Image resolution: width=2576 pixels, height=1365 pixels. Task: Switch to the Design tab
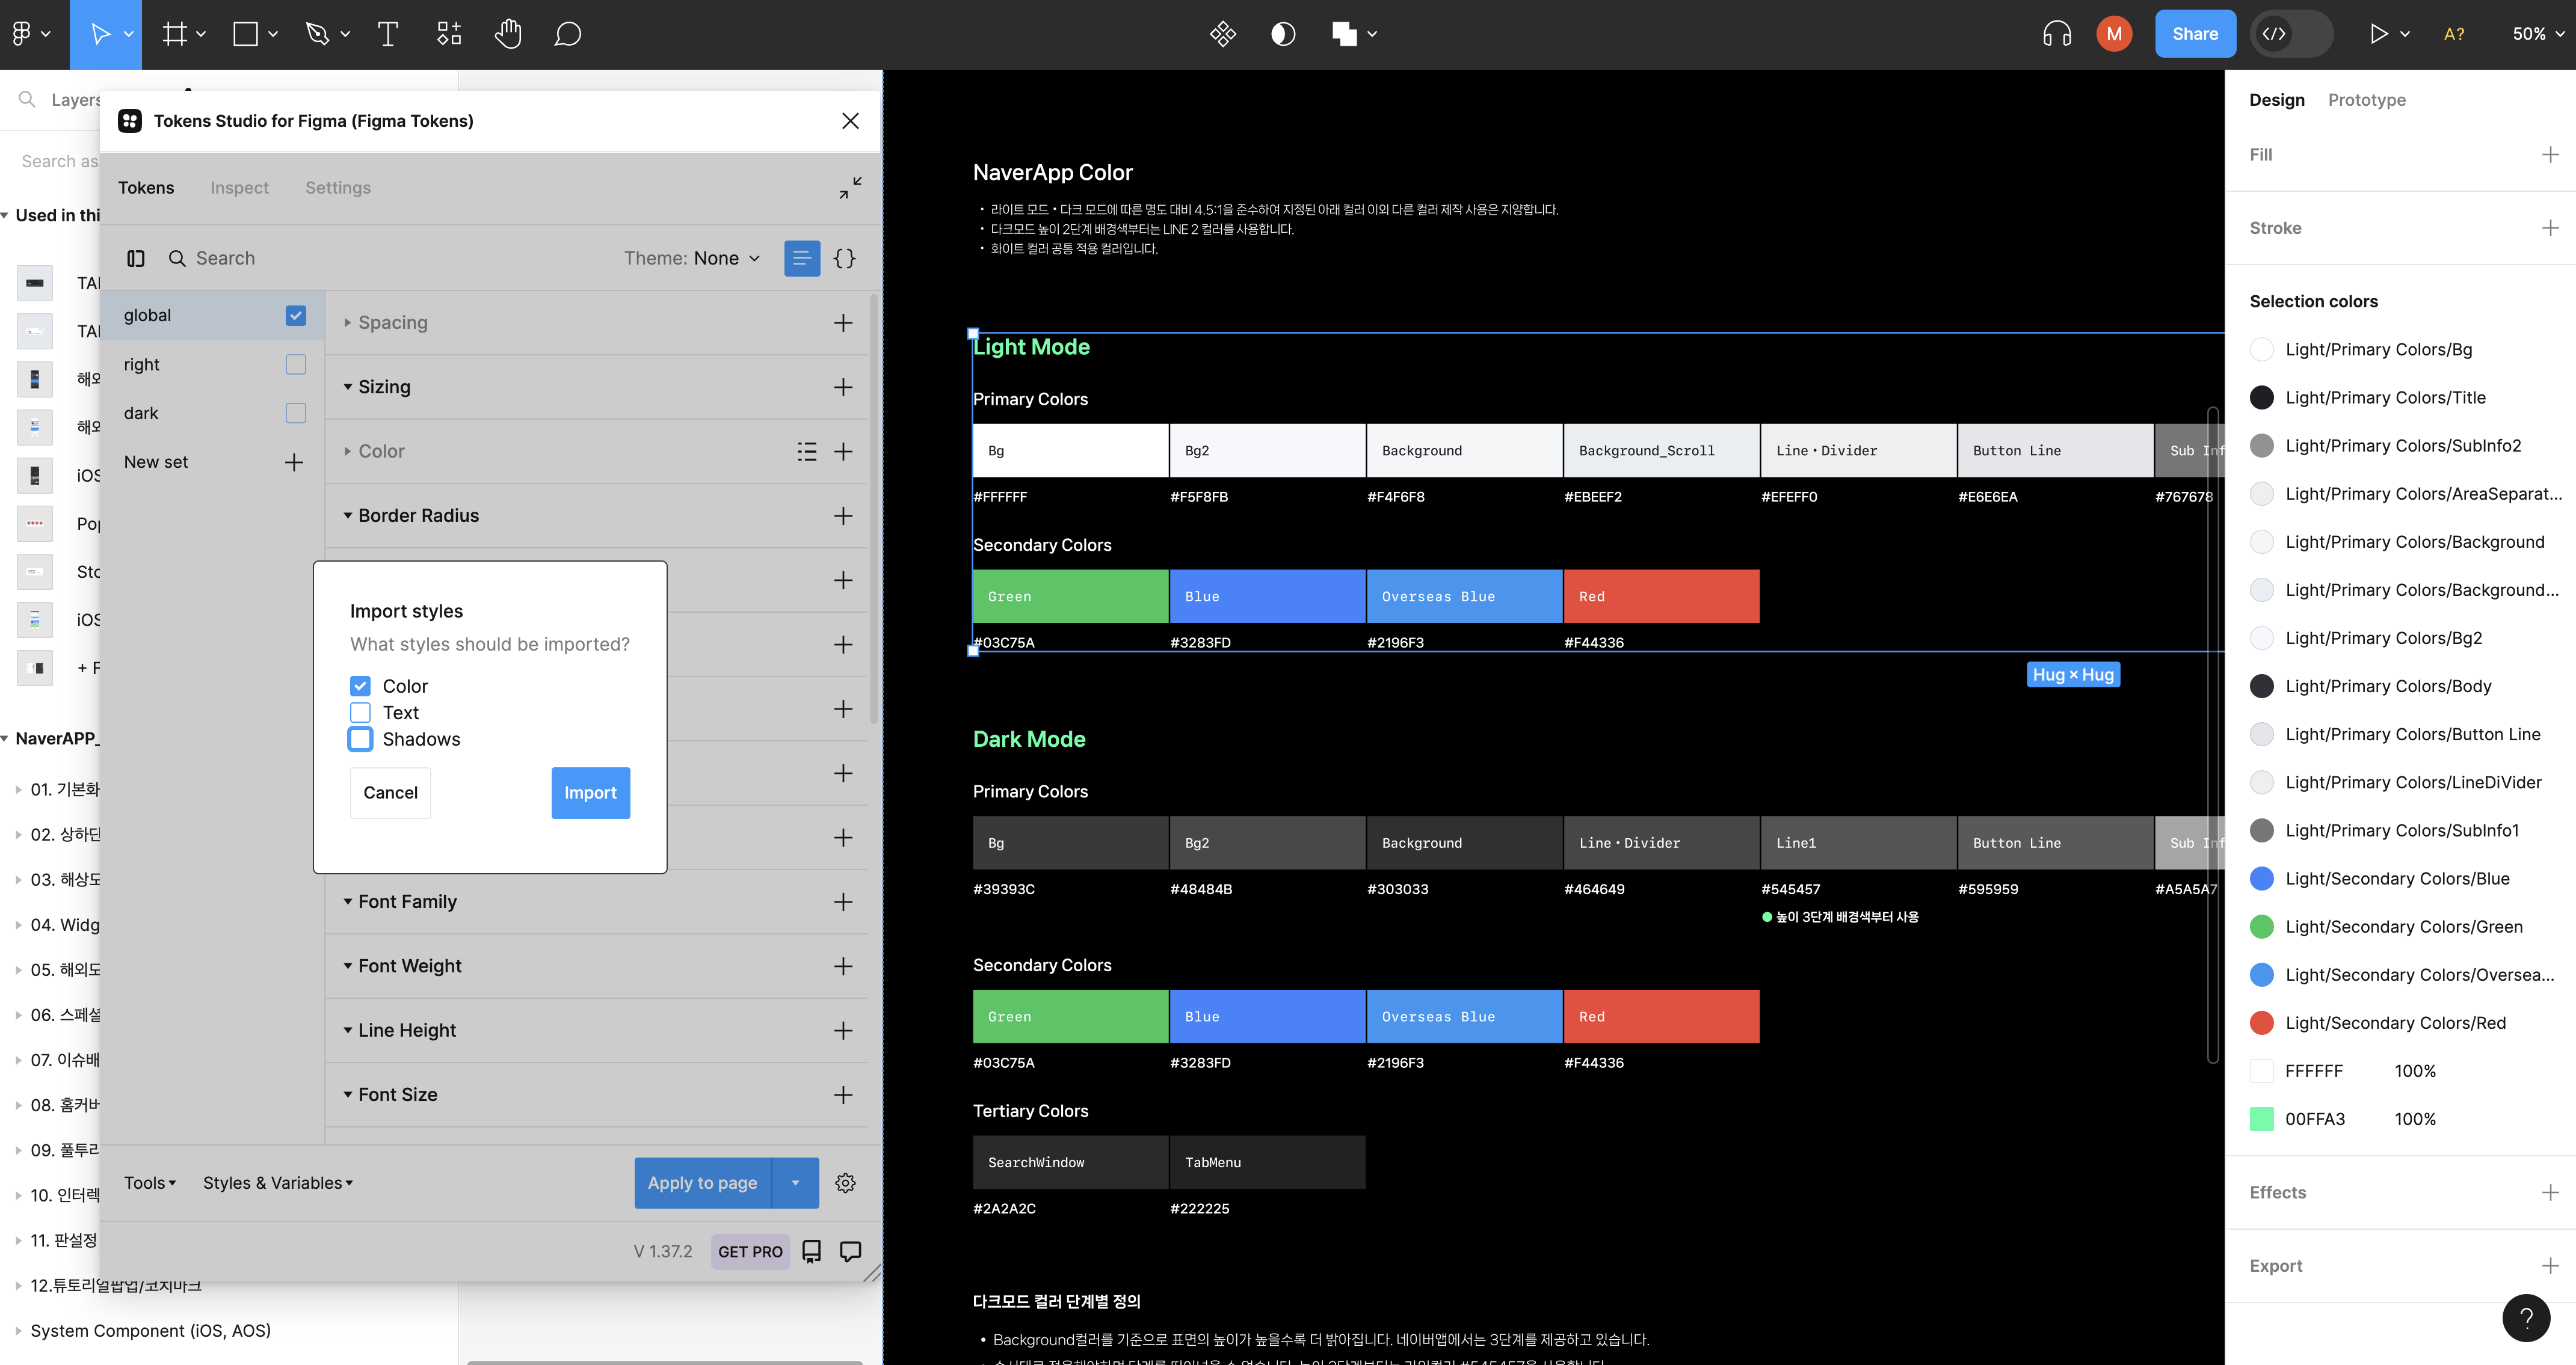(2277, 100)
